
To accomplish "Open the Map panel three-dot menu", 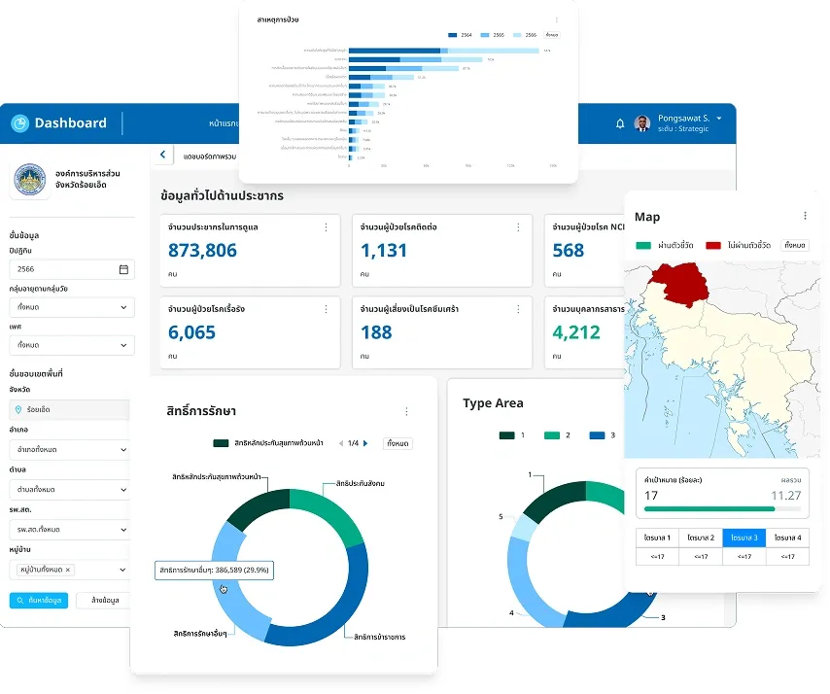I will pos(805,216).
